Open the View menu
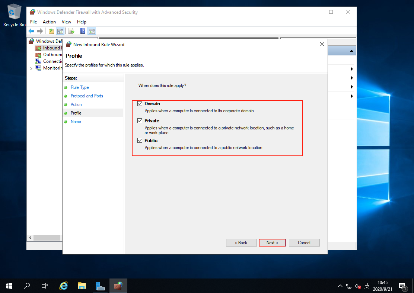 (66, 22)
